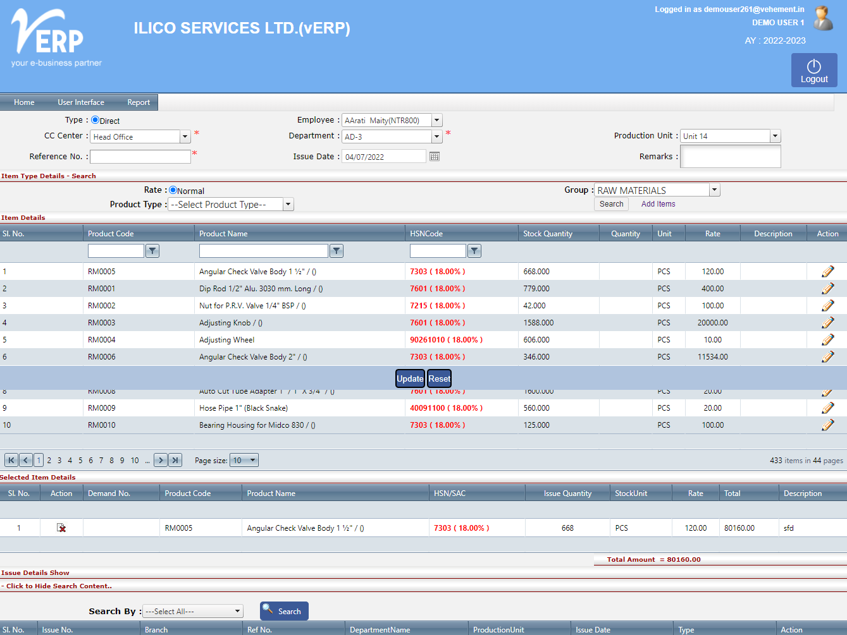Edit row RM0003 with pencil icon
Viewport: 847px width, 635px height.
point(827,323)
